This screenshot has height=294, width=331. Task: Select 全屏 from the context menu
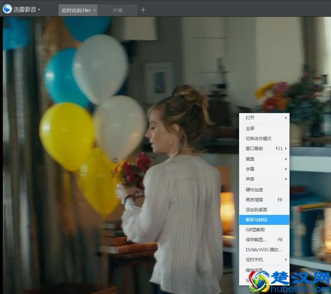pos(264,129)
